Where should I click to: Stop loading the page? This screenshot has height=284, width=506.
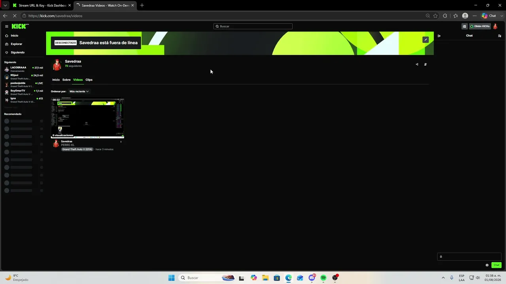(x=15, y=16)
